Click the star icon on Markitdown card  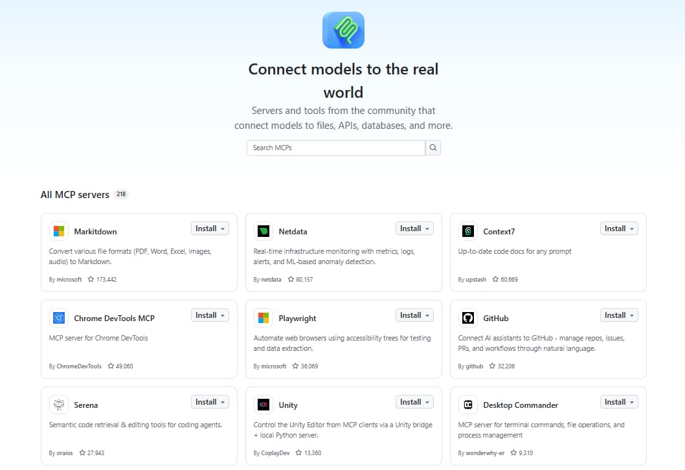[91, 279]
